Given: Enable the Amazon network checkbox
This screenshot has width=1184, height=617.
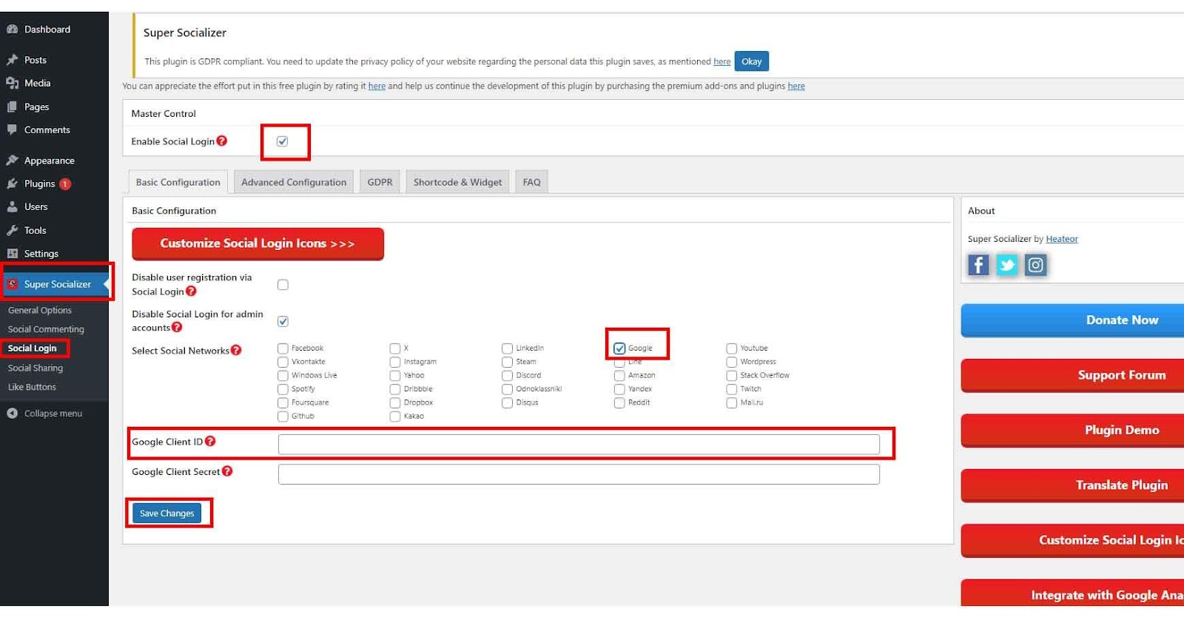Looking at the screenshot, I should [619, 376].
